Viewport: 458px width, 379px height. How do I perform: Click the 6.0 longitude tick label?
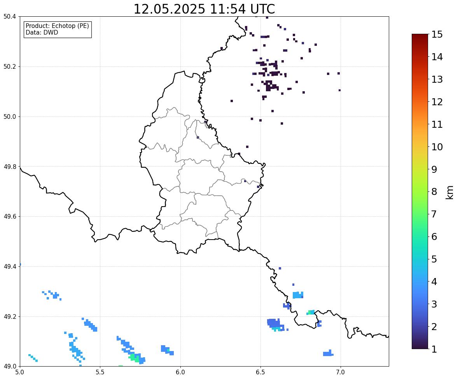pos(180,372)
